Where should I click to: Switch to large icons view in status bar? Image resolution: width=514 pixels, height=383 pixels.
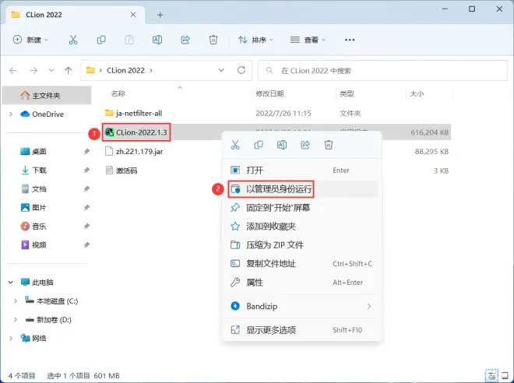(505, 375)
